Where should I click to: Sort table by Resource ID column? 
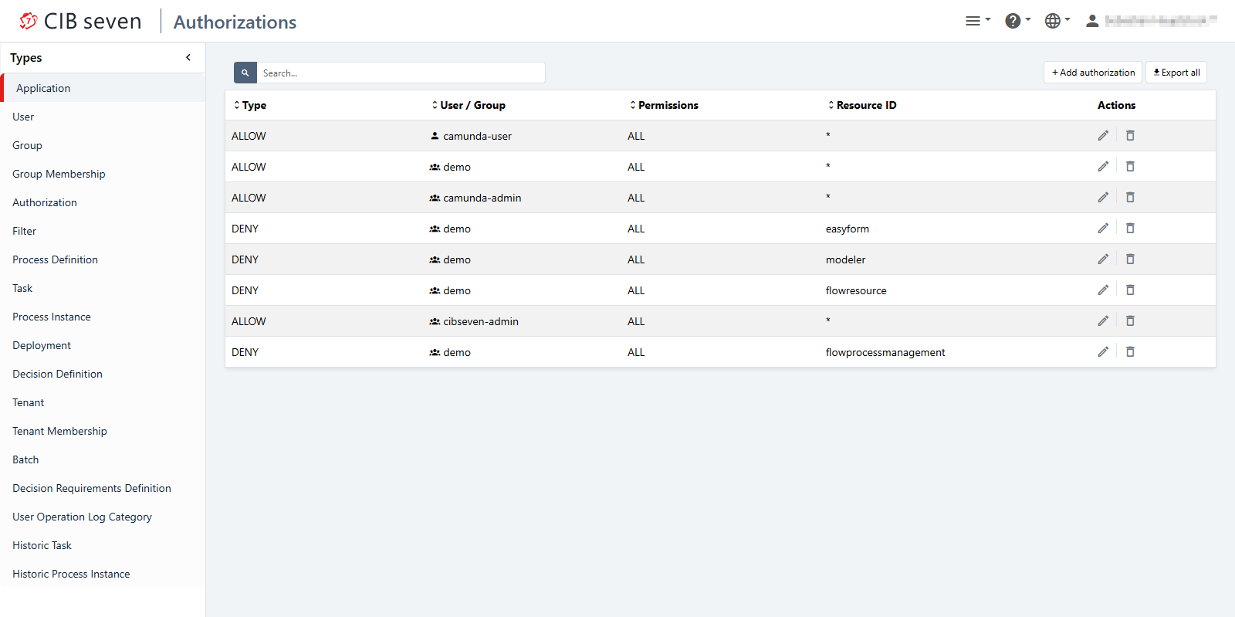click(x=862, y=105)
